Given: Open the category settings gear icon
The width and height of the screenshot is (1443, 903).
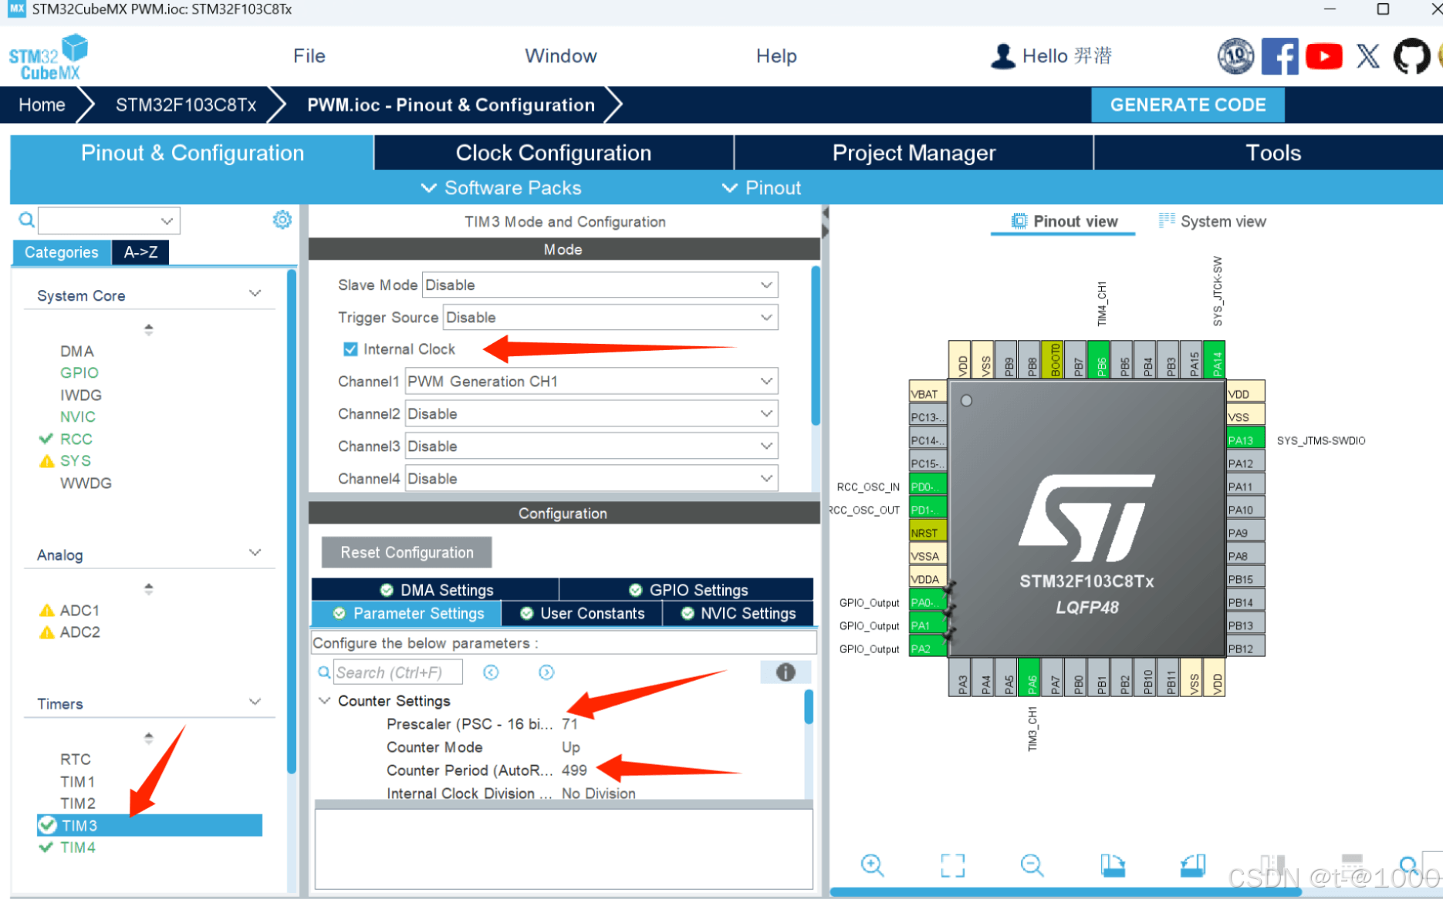Looking at the screenshot, I should [x=282, y=220].
